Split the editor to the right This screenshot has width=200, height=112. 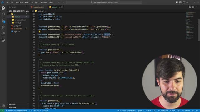[193, 7]
